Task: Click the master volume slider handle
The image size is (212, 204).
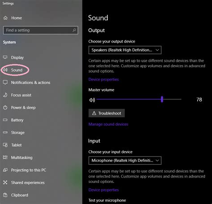Action: [x=162, y=99]
